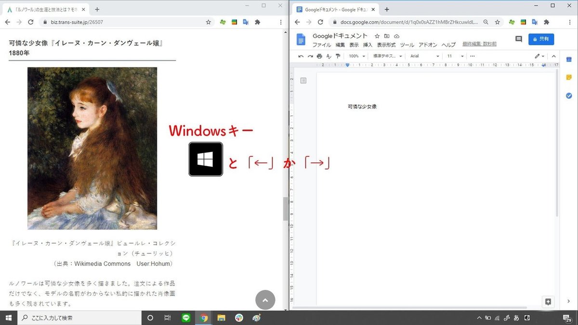
Task: Open the print icon in Google Docs
Action: point(319,56)
